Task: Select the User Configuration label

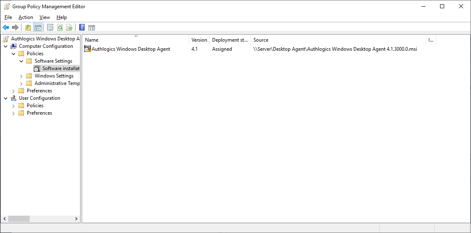Action: [x=40, y=98]
